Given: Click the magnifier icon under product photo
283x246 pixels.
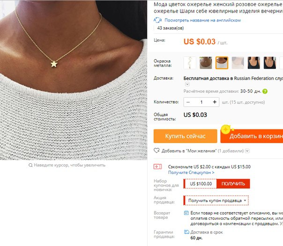Looking at the screenshot, I should (x=30, y=165).
